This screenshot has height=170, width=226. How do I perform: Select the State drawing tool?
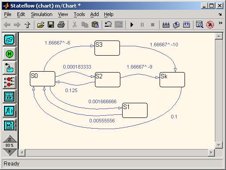click(x=9, y=40)
